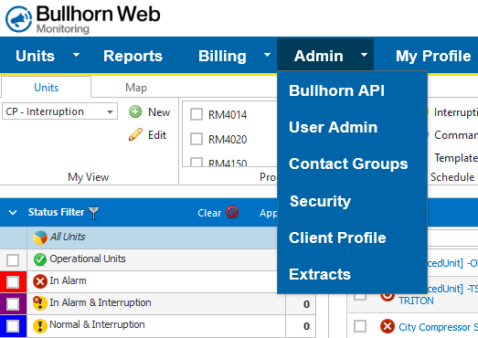Screen dimensions: 478x338
Task: Open Extracts from Admin menu
Action: [320, 274]
